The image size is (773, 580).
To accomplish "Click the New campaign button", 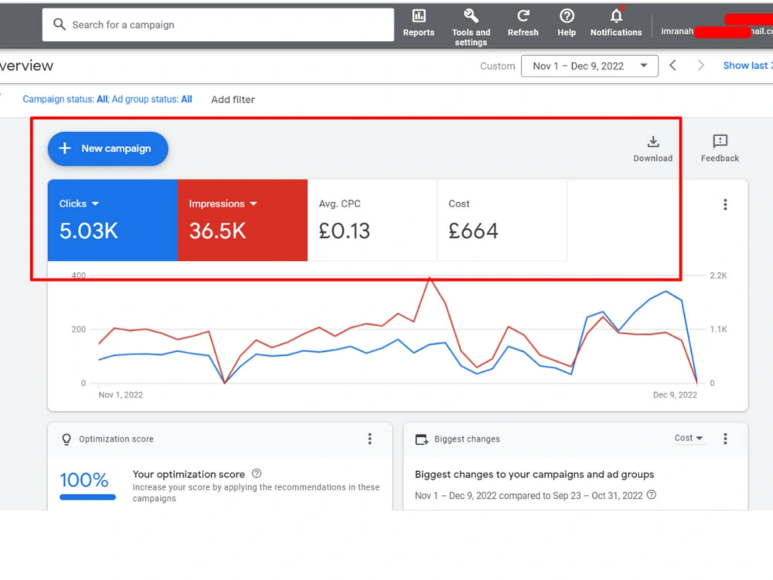I will click(x=108, y=148).
